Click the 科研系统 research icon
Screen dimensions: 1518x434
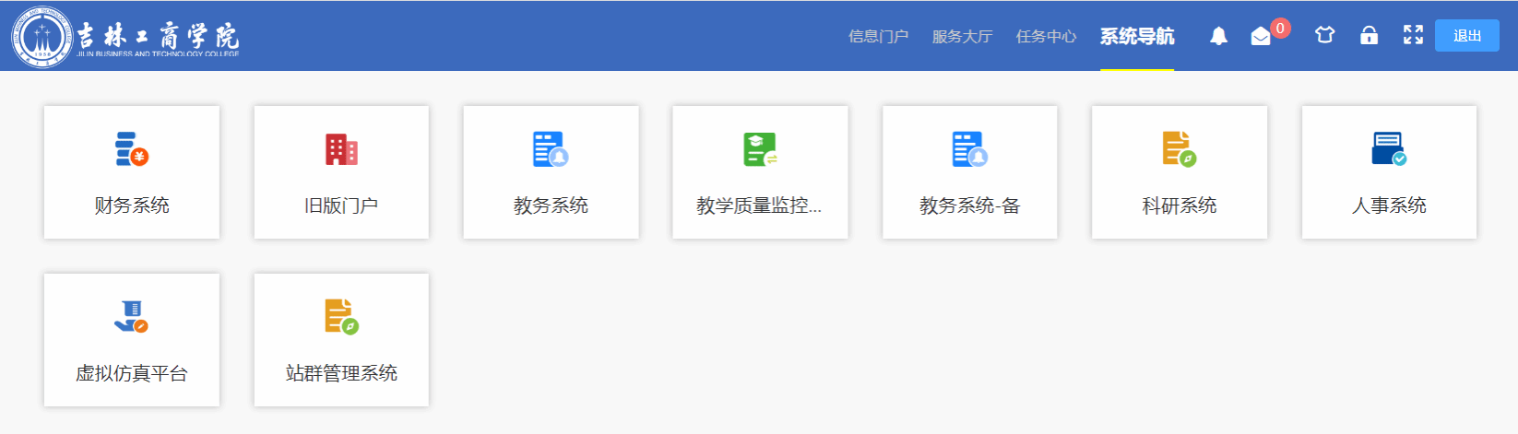(1179, 149)
